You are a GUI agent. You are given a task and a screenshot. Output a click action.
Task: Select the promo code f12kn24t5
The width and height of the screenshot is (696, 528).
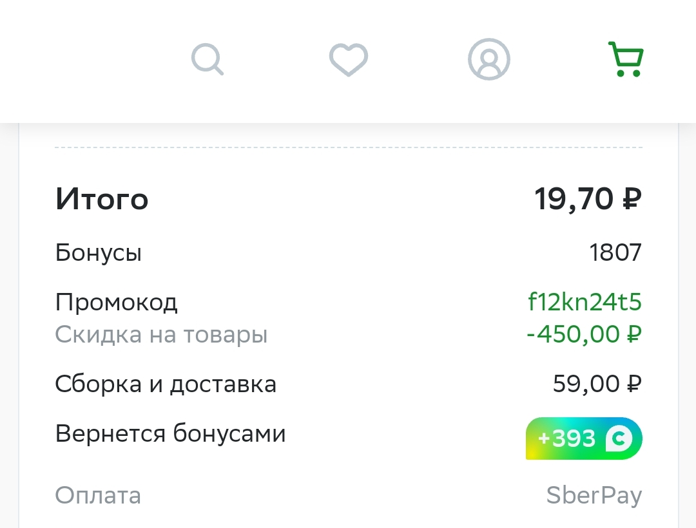(585, 302)
